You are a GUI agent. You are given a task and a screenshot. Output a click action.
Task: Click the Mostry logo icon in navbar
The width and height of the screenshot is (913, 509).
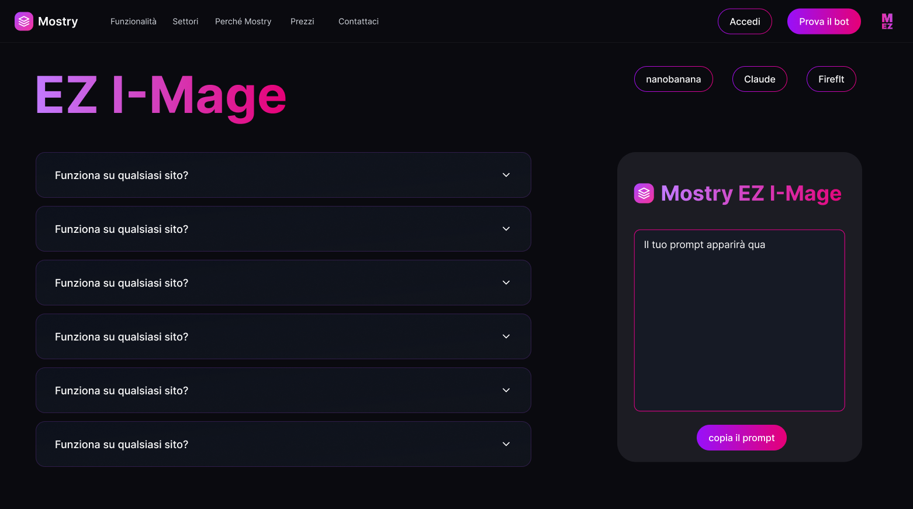[x=24, y=22]
